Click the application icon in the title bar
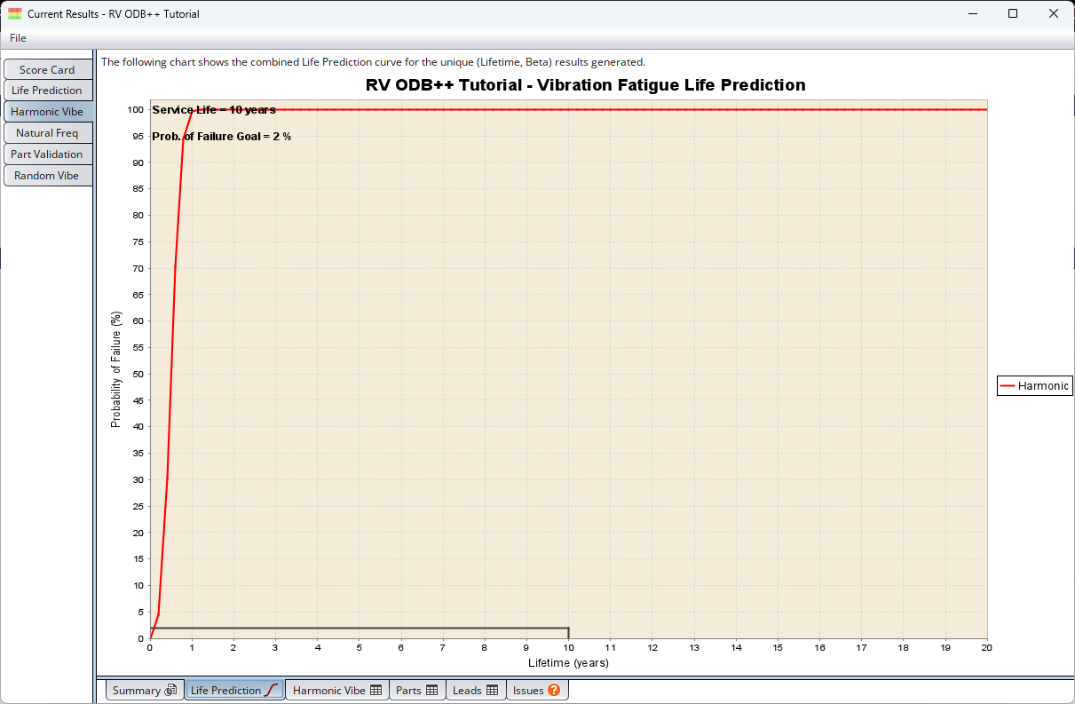Viewport: 1075px width, 704px height. pos(14,14)
